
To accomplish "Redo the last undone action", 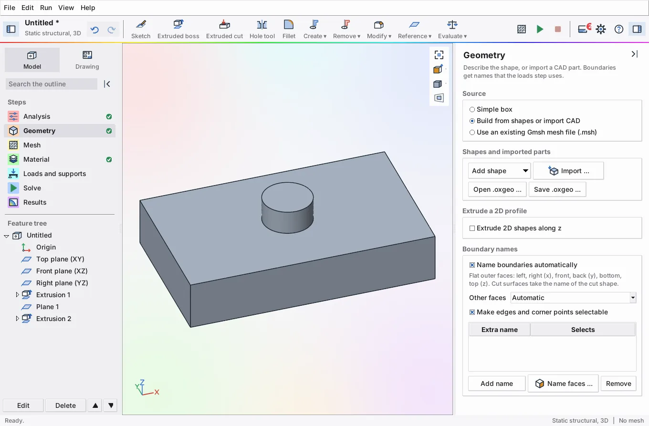I will 111,30.
